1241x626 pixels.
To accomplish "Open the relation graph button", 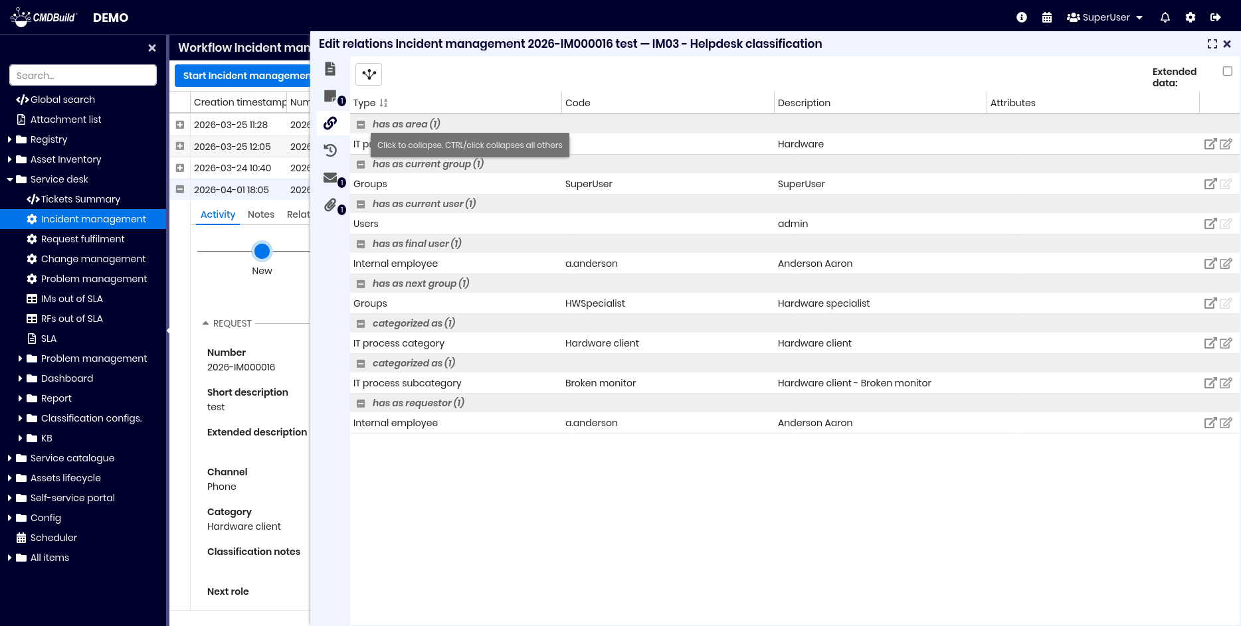I will (x=369, y=74).
